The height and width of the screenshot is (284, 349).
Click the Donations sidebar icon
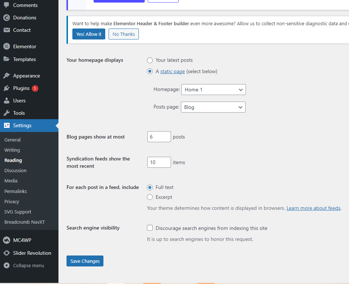coord(7,18)
